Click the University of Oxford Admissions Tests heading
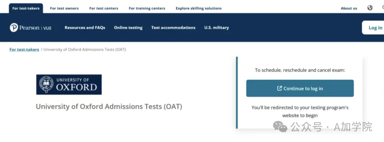 (109, 107)
